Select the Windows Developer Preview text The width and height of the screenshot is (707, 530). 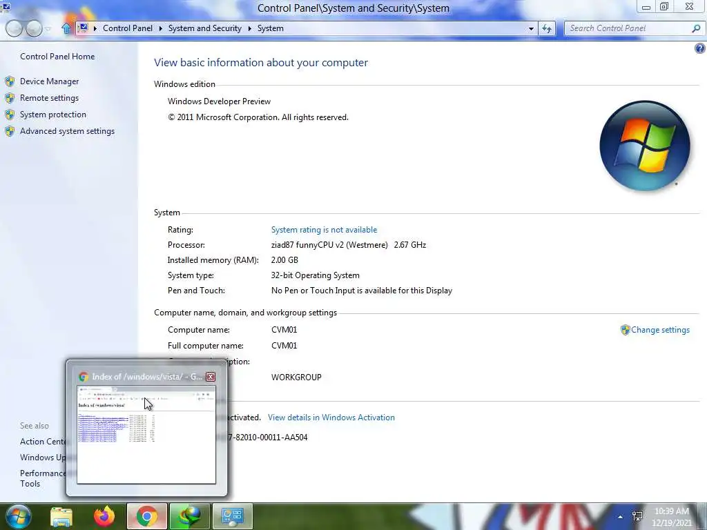pos(219,101)
